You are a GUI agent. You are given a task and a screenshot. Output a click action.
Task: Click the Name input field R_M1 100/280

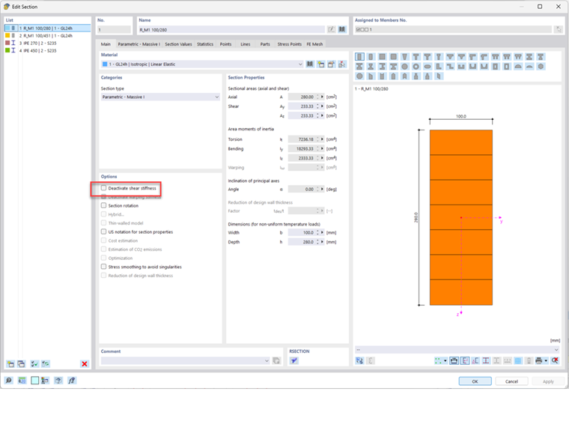[231, 30]
